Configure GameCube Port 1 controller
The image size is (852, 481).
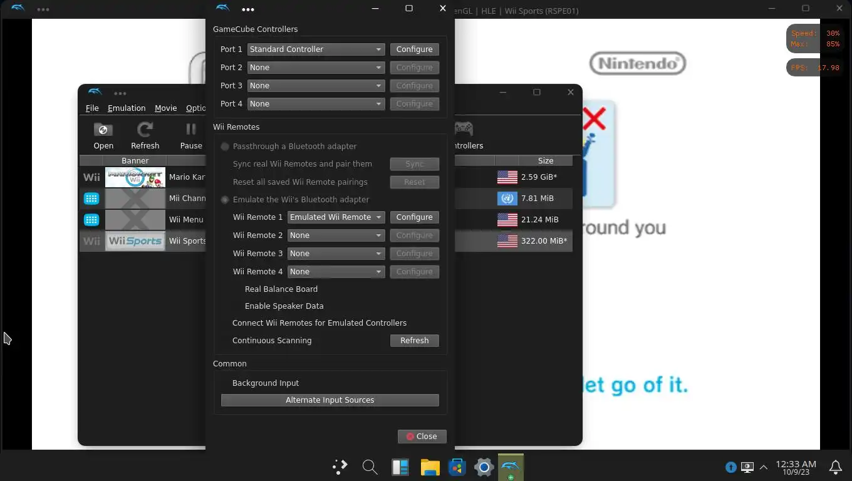pos(414,49)
